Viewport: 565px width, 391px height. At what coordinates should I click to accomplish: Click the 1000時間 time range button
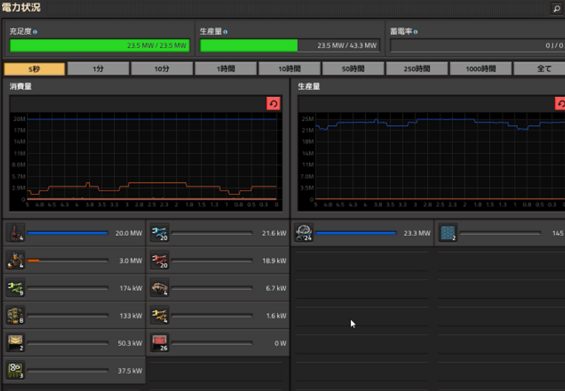480,69
